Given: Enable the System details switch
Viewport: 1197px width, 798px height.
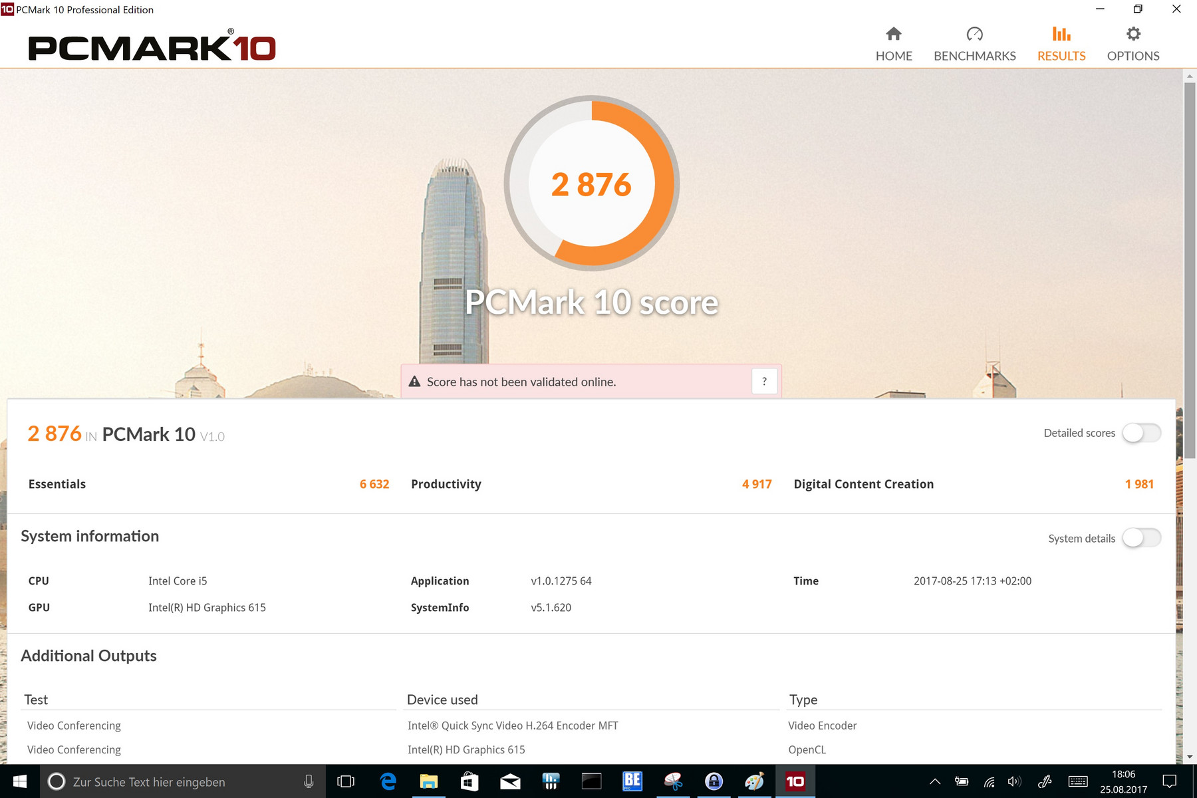Looking at the screenshot, I should (x=1142, y=538).
